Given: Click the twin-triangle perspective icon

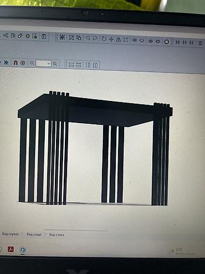Looking at the screenshot, I should tap(119, 39).
